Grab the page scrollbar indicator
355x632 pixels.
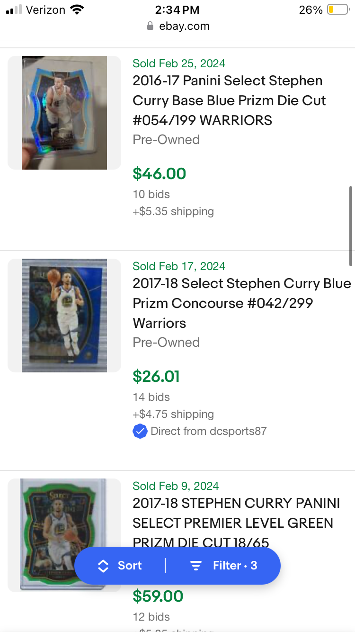[351, 226]
